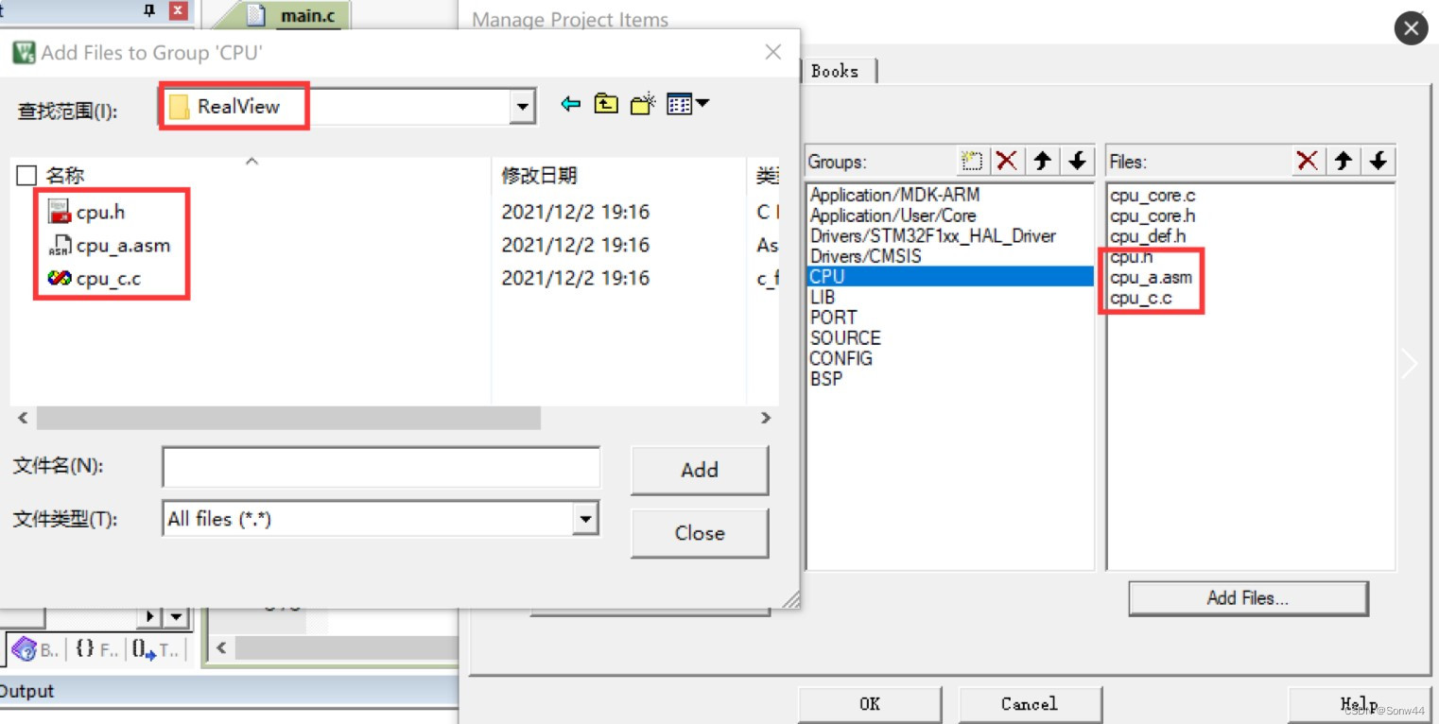
Task: Select the CPU group
Action: pyautogui.click(x=950, y=277)
